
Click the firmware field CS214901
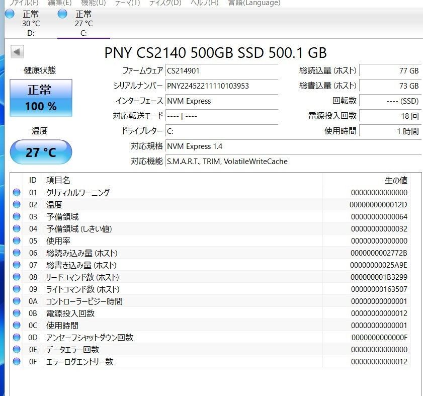pyautogui.click(x=222, y=71)
